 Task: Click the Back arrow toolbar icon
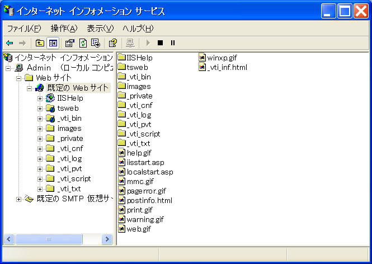10,43
